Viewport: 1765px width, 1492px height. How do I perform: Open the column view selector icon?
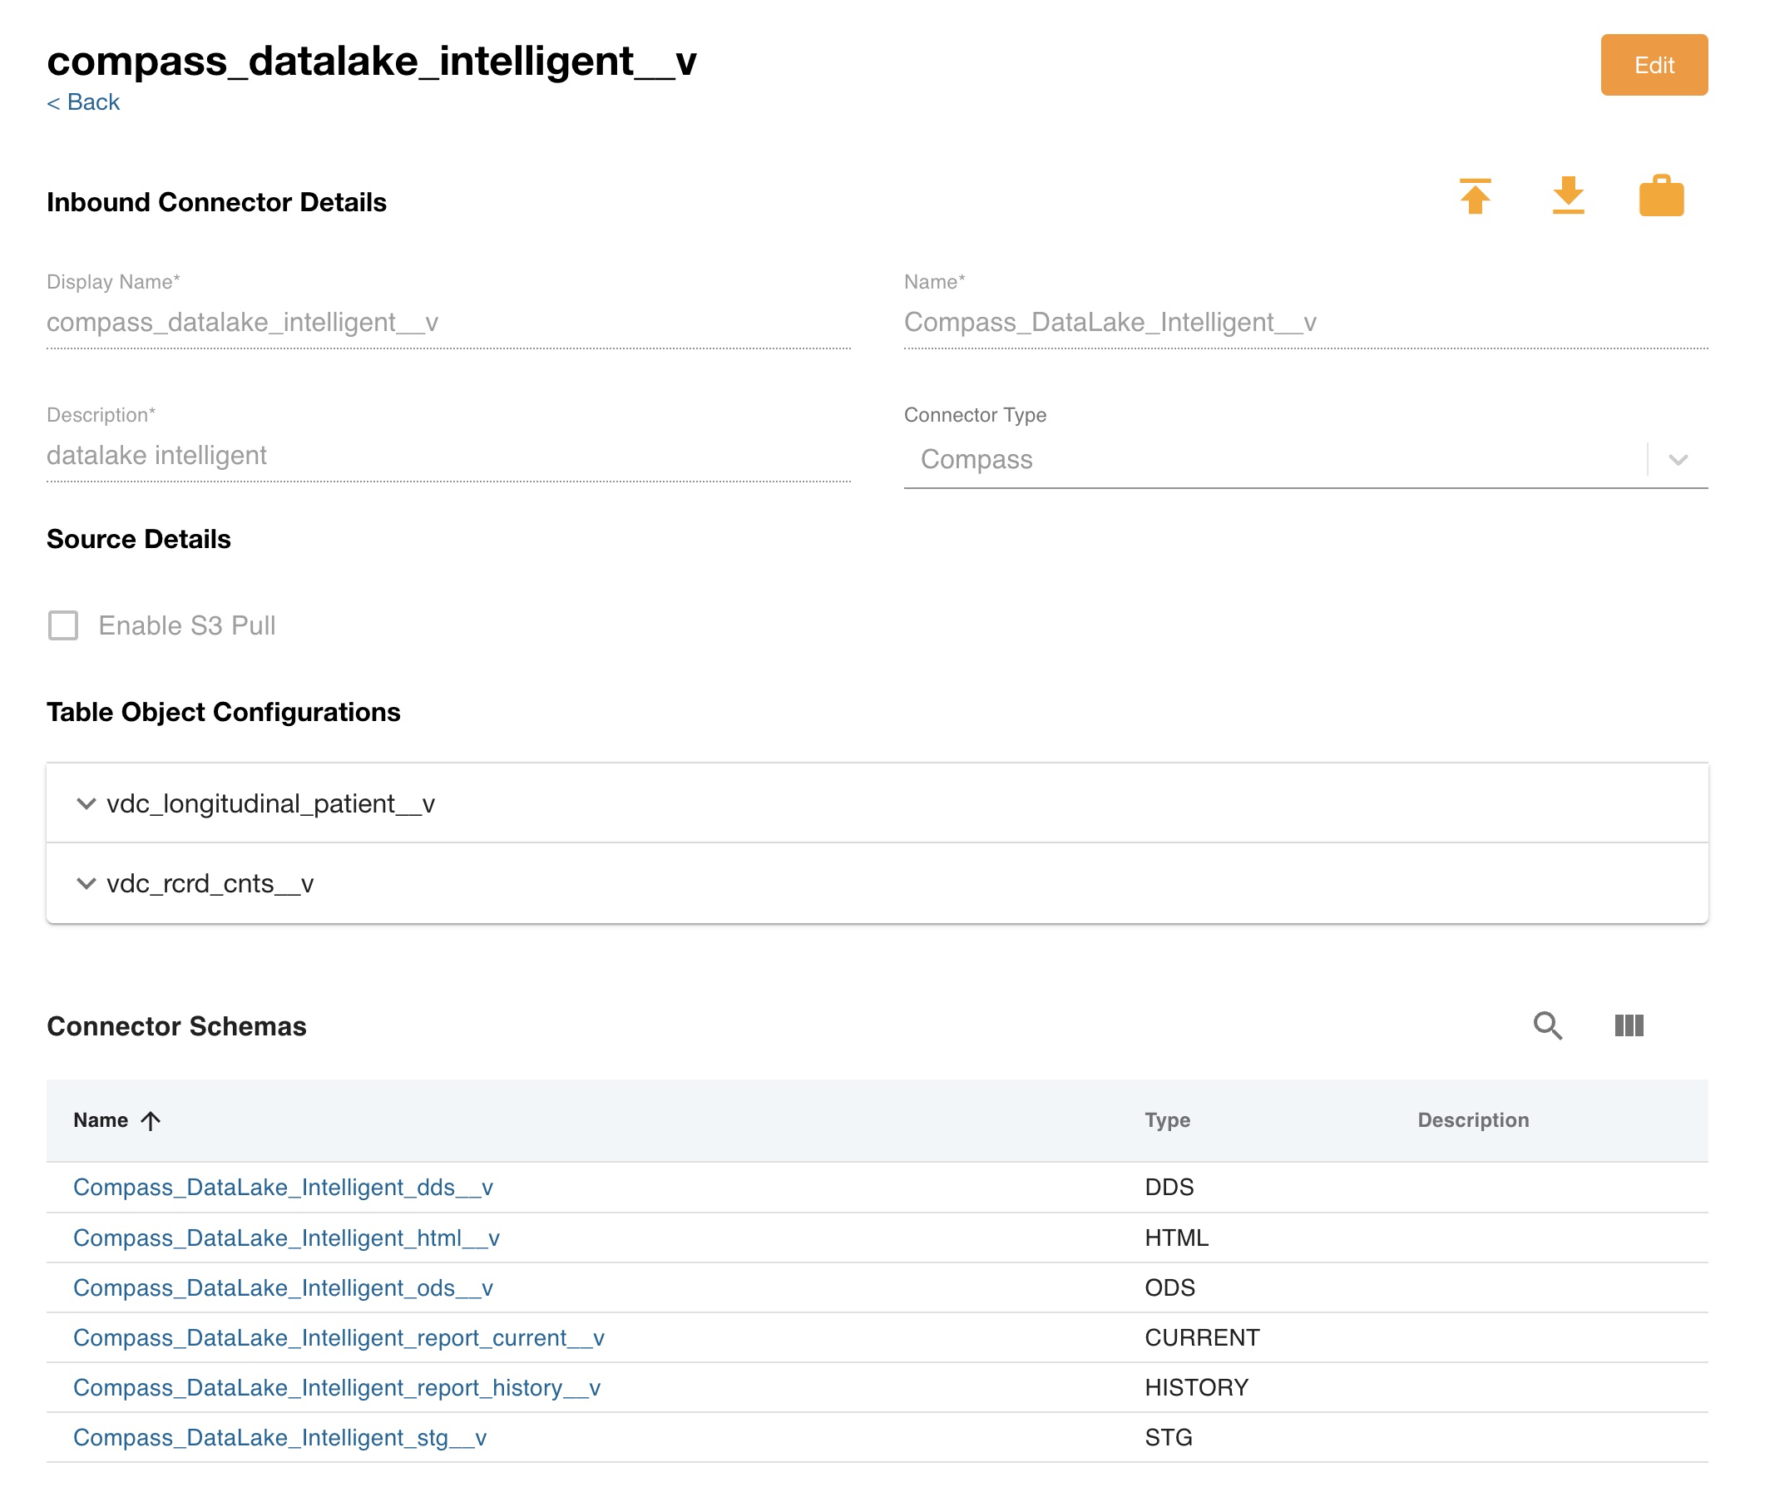[1629, 1026]
